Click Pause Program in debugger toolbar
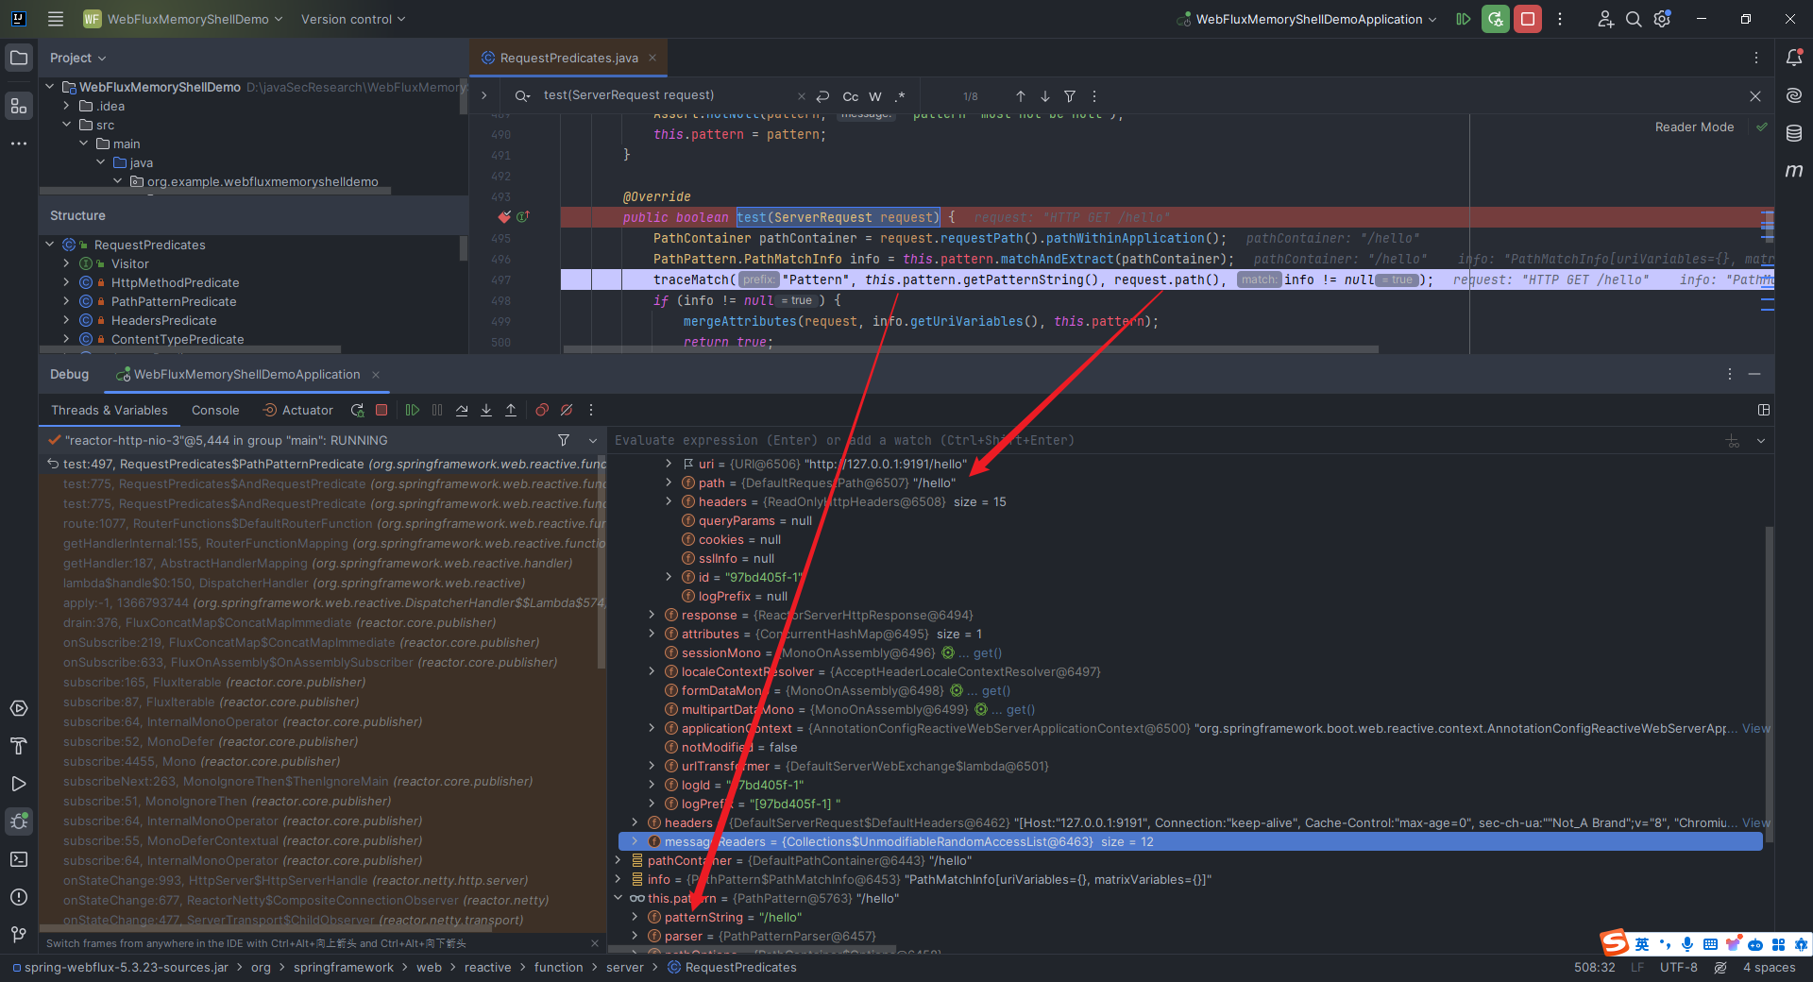 point(437,410)
